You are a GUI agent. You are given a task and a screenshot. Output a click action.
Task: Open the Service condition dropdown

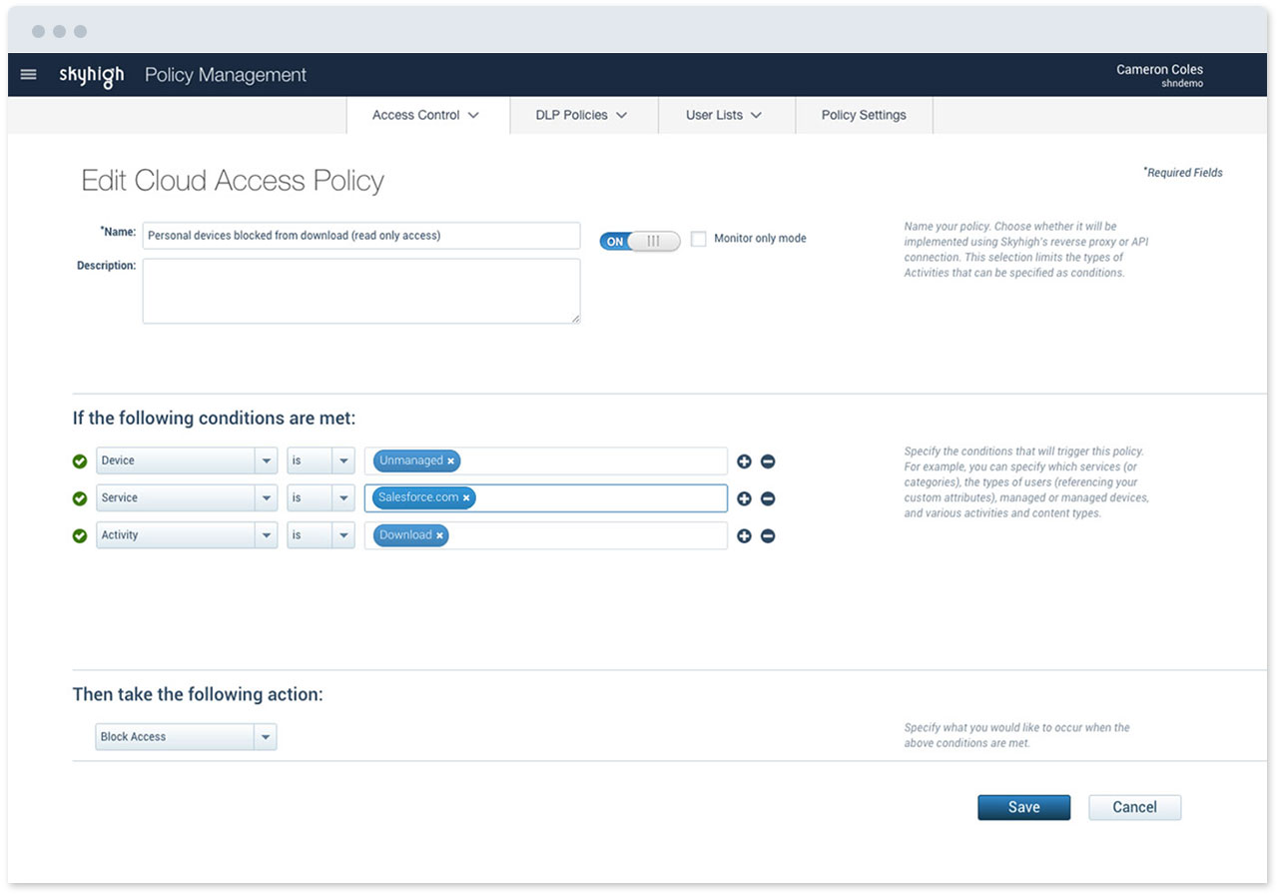pos(187,497)
